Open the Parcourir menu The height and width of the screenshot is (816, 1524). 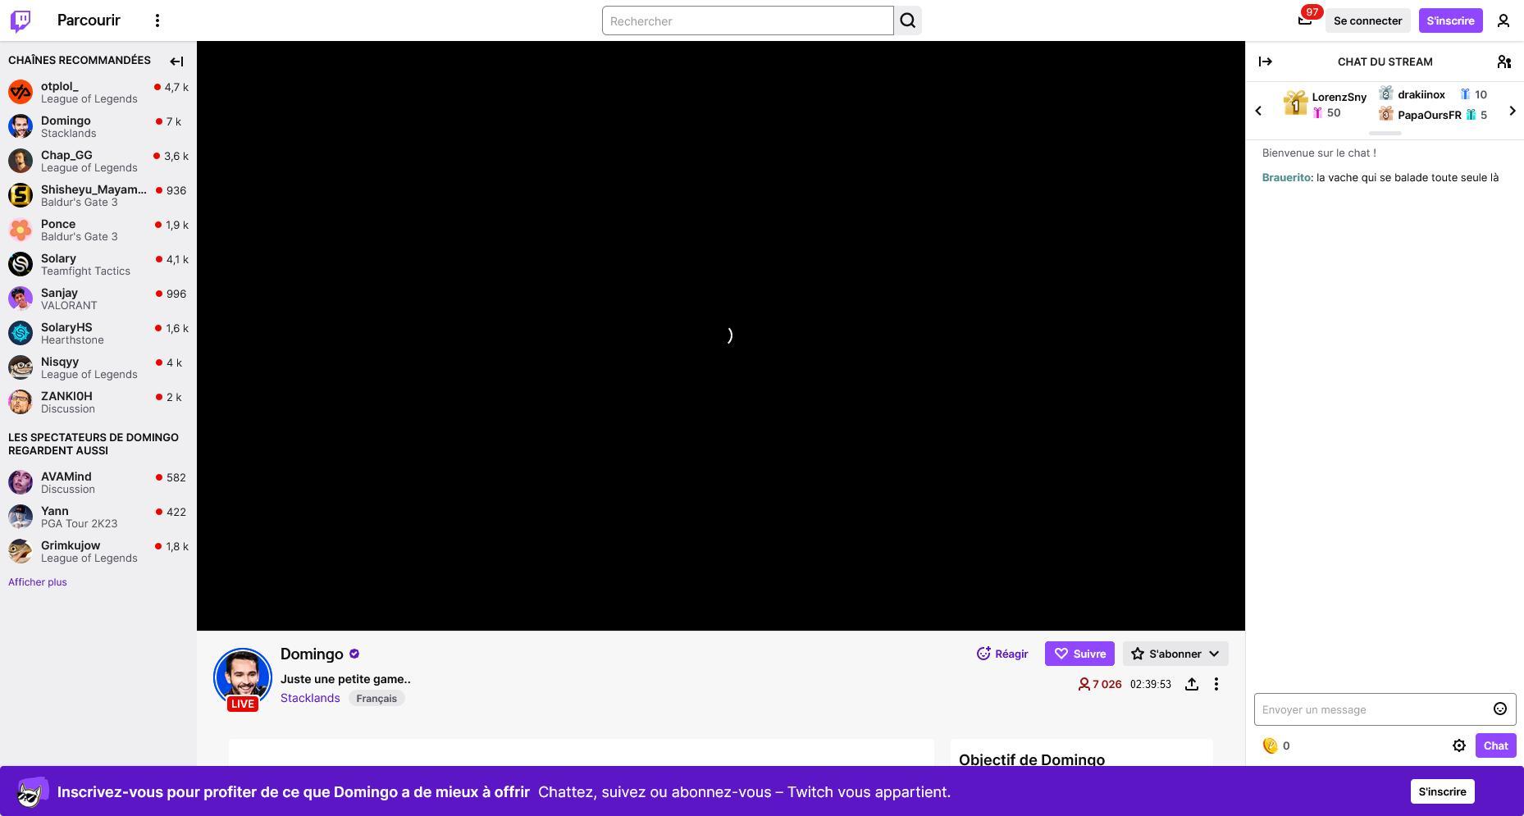(88, 21)
